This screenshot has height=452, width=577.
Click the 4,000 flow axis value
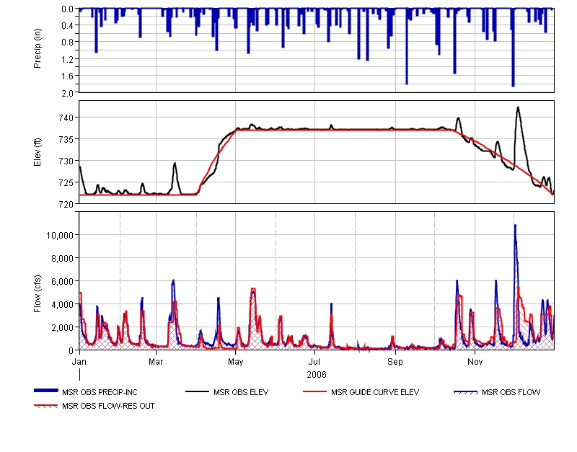coord(62,305)
